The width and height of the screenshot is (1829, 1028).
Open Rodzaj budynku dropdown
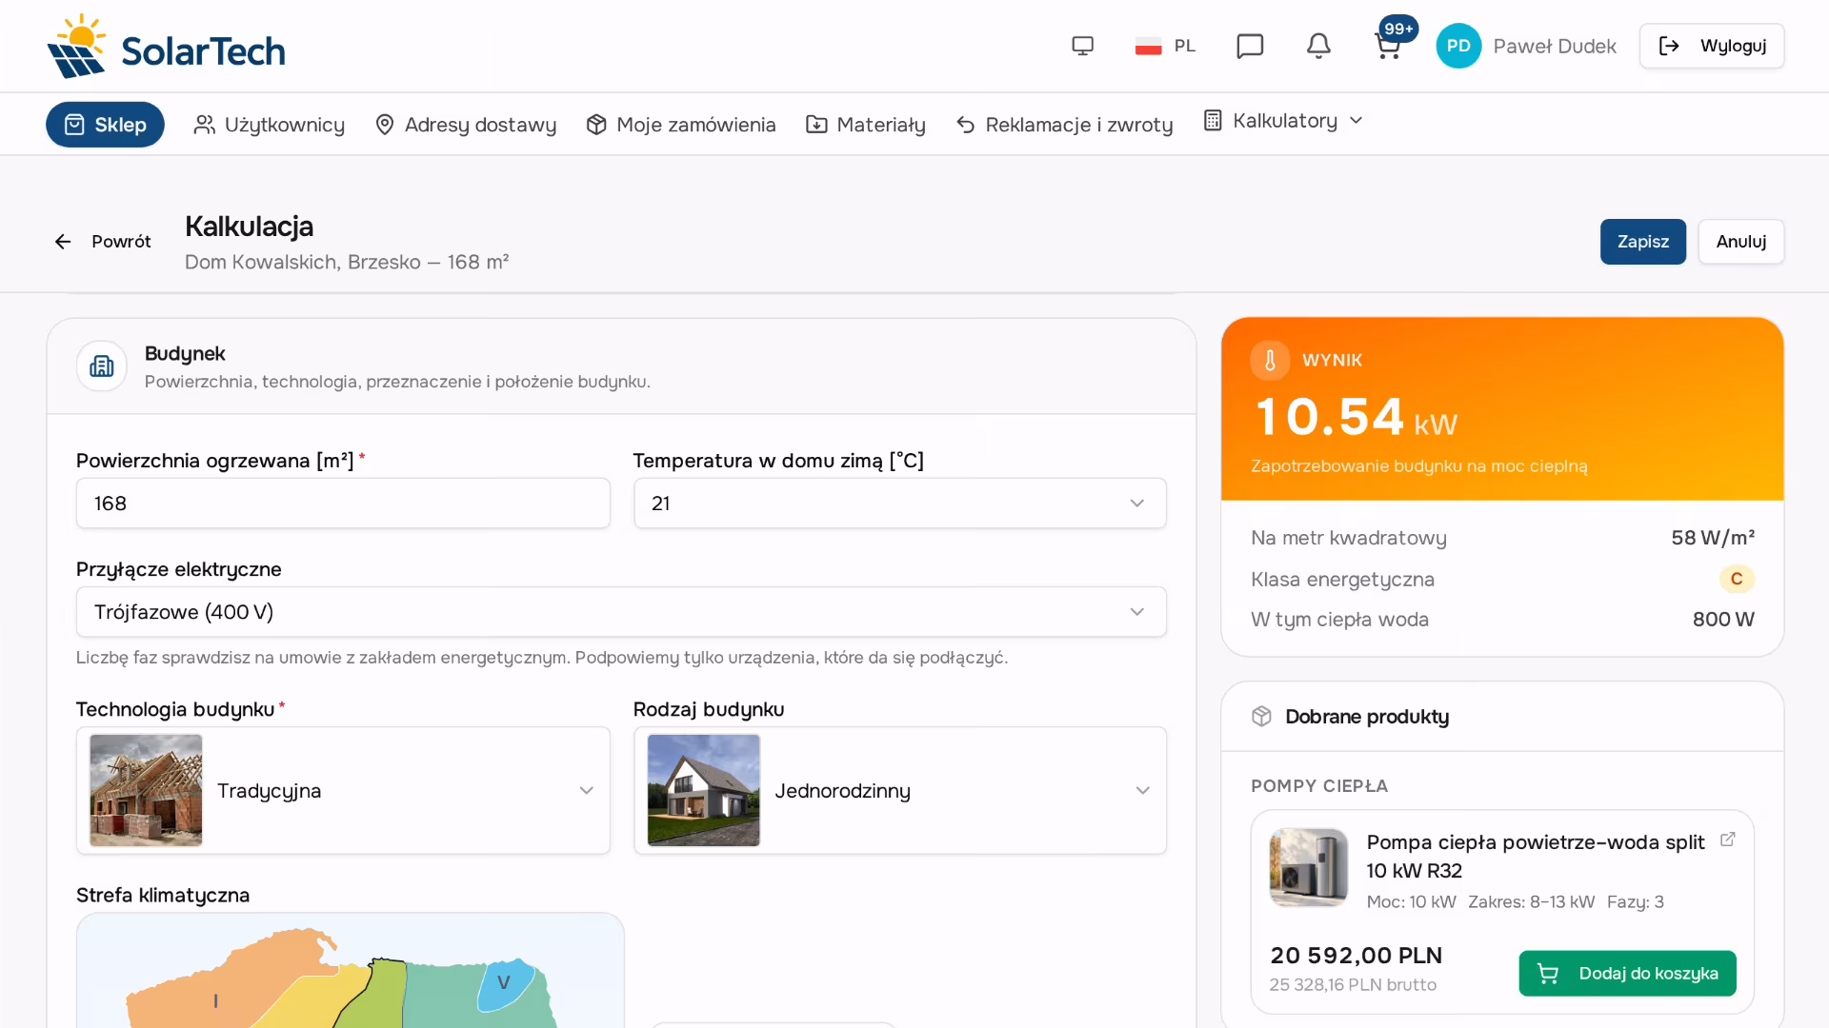900,791
